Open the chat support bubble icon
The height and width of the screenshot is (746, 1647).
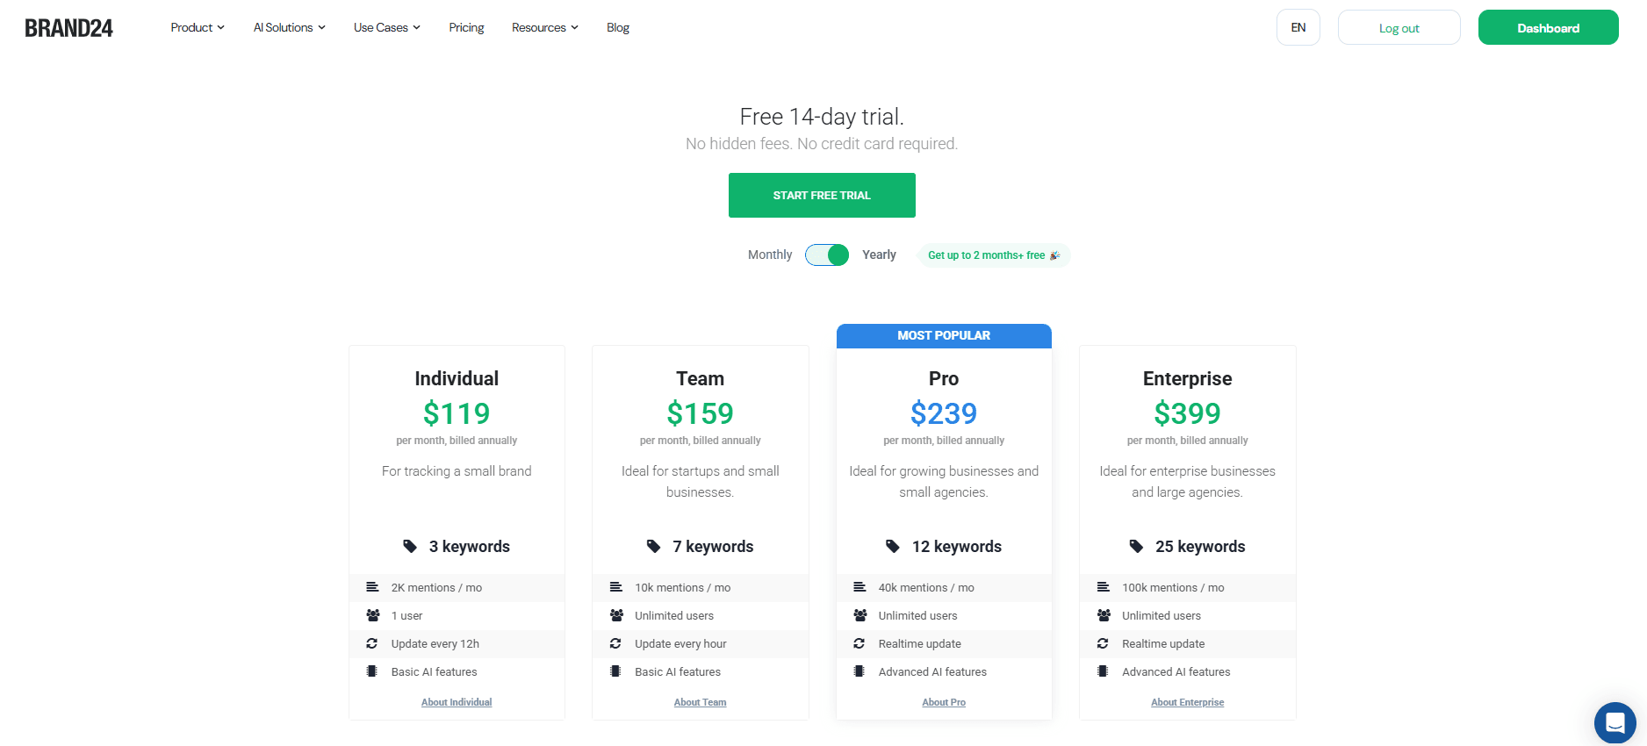coord(1615,722)
